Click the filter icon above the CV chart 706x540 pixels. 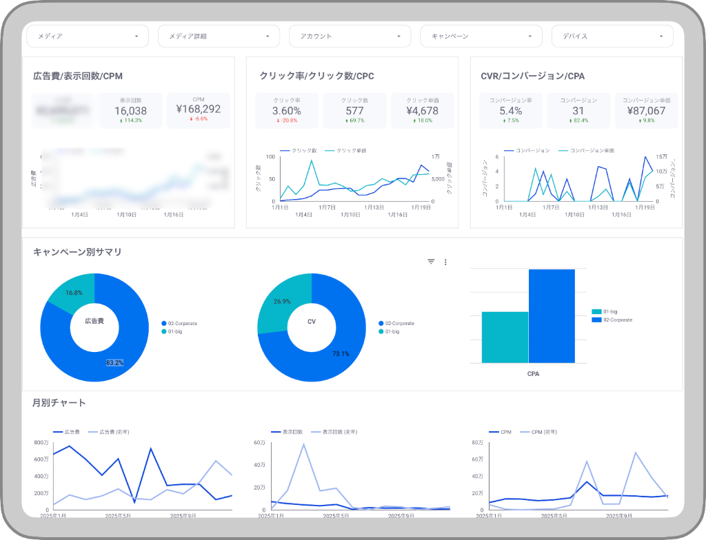[x=431, y=262]
